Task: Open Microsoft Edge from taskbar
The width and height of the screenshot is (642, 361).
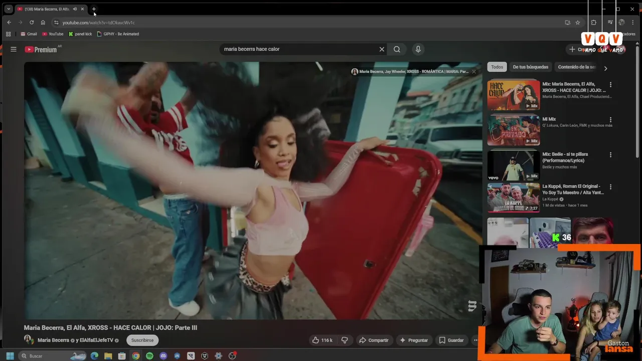Action: pyautogui.click(x=94, y=356)
